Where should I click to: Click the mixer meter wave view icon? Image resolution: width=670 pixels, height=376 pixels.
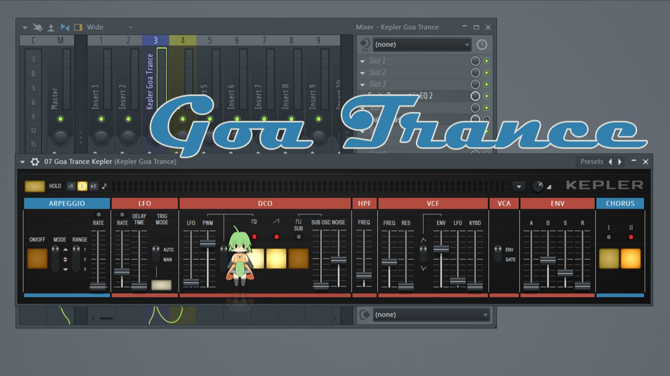[x=51, y=27]
